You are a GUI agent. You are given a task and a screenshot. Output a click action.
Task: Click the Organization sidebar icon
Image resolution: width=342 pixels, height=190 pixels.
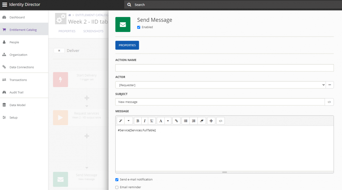pyautogui.click(x=4, y=55)
